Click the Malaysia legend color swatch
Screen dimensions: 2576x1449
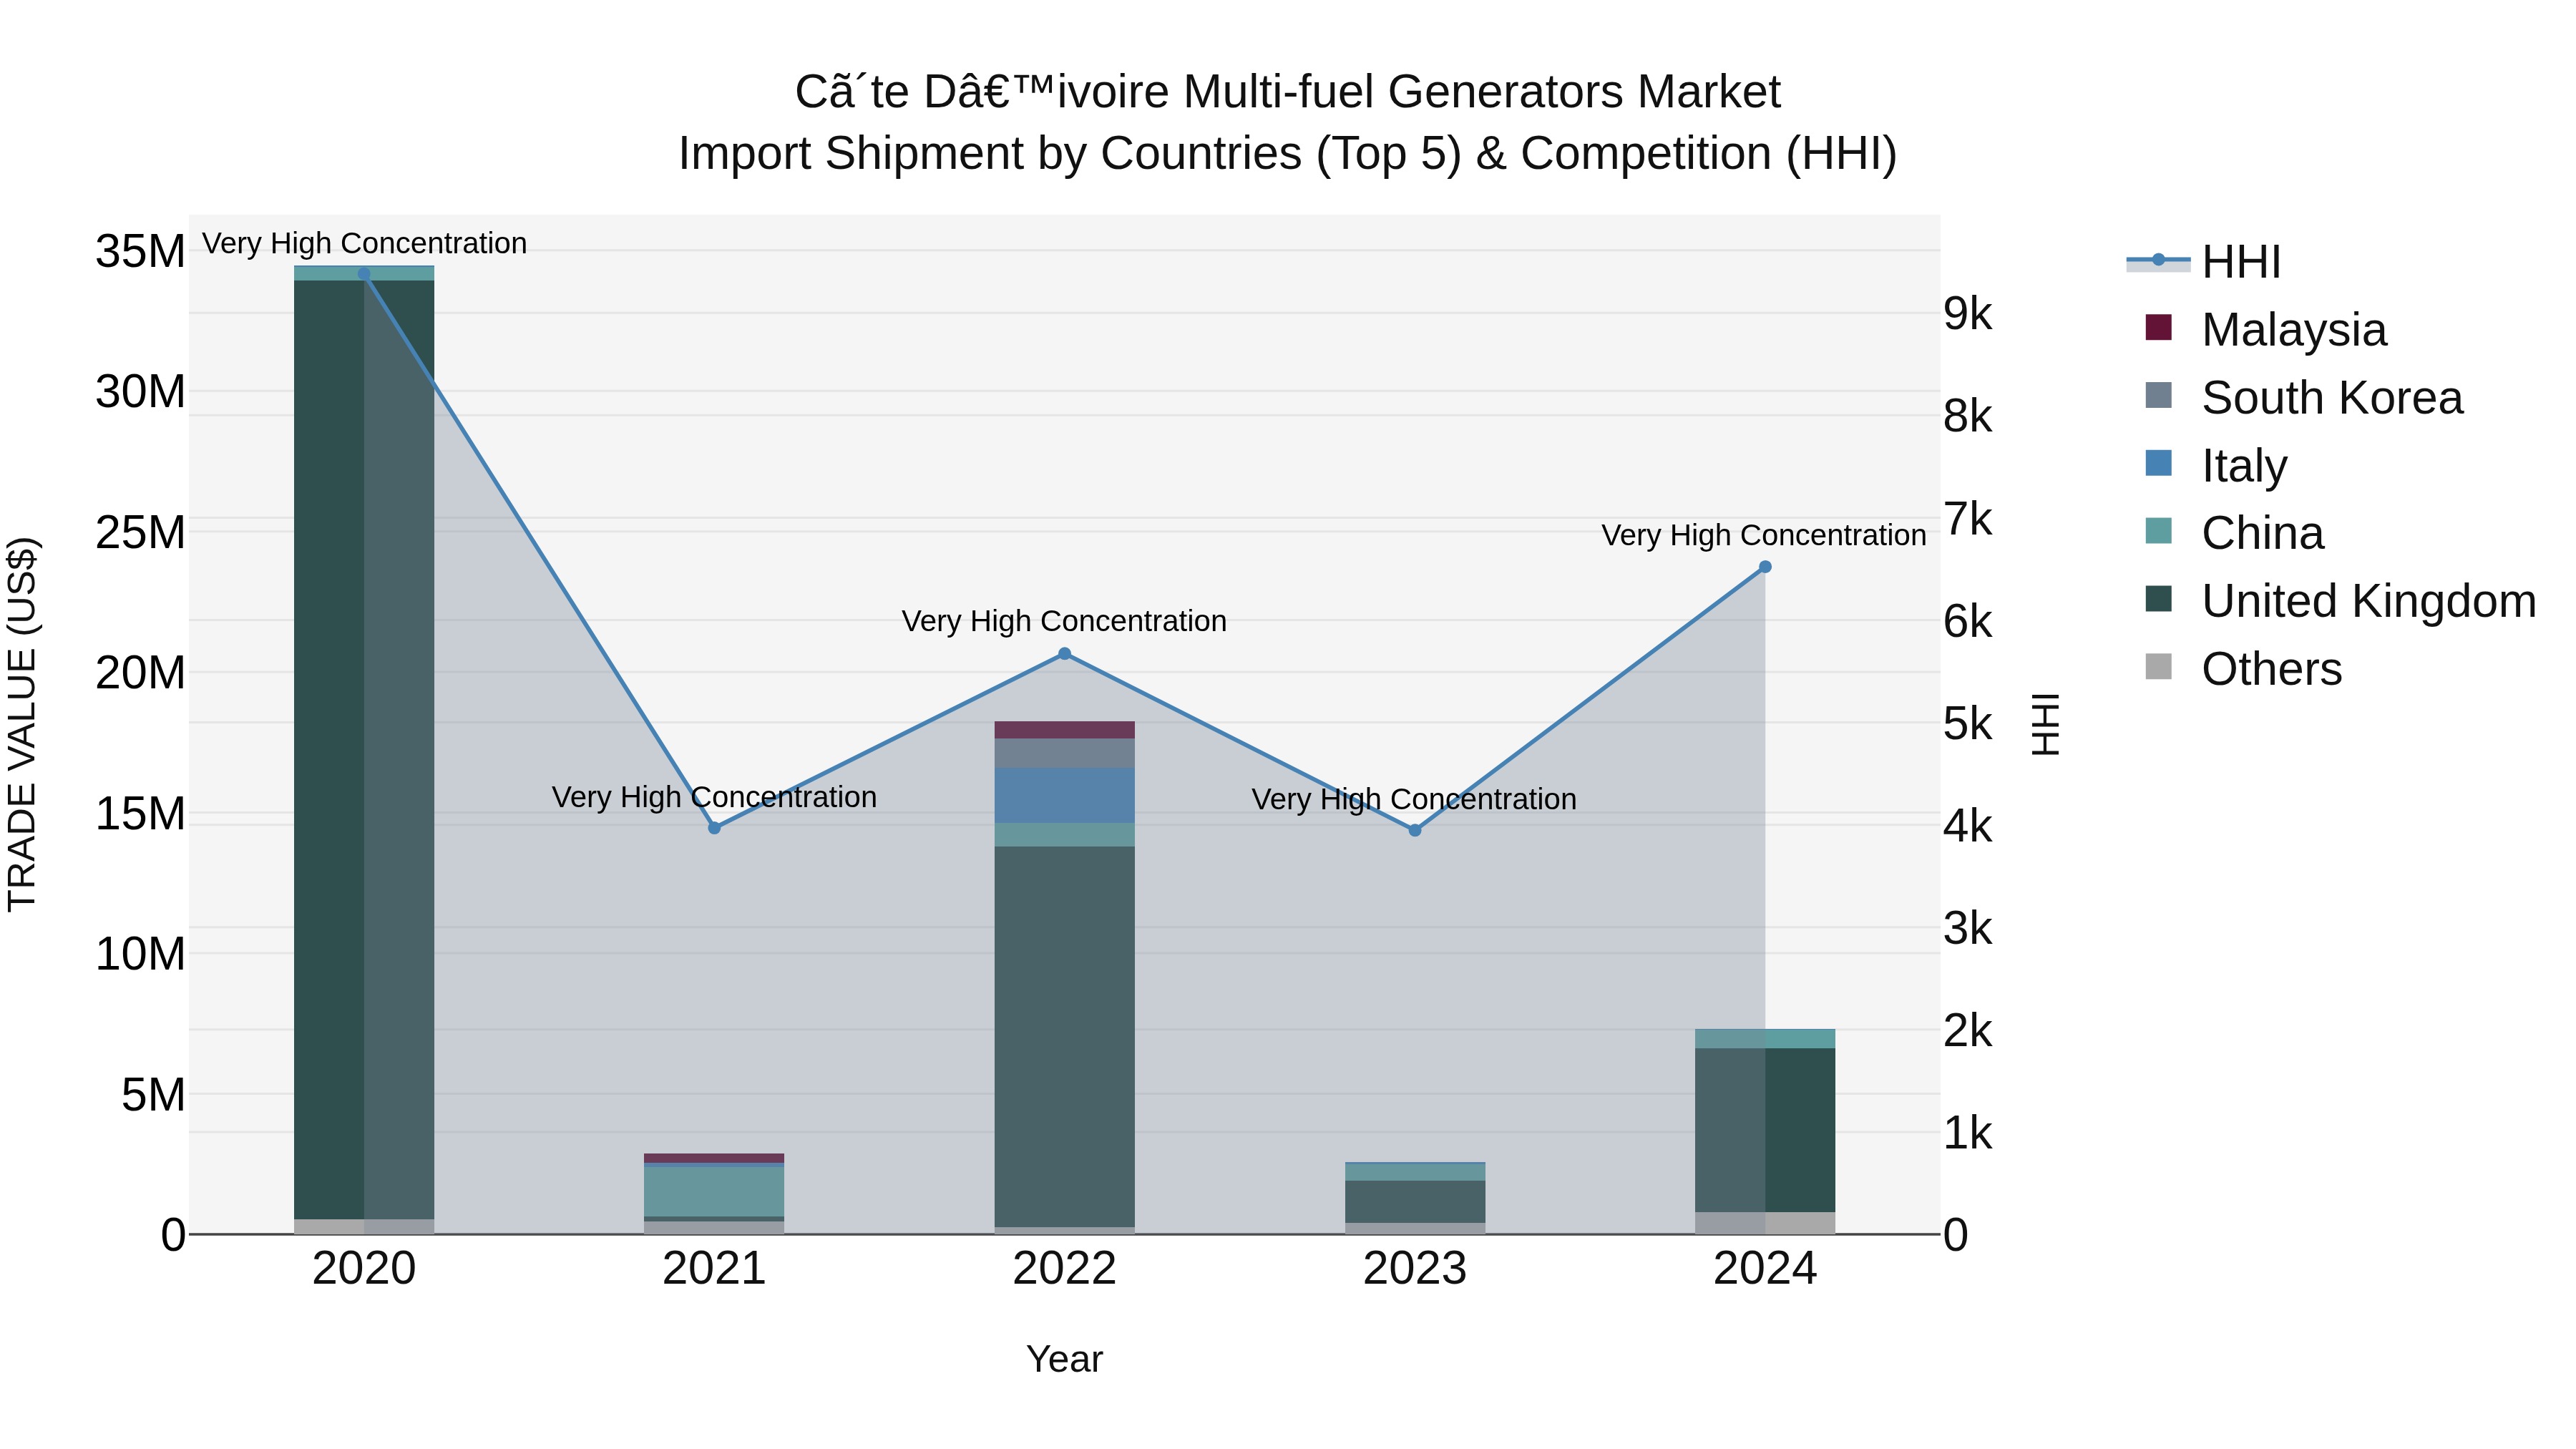click(2158, 327)
